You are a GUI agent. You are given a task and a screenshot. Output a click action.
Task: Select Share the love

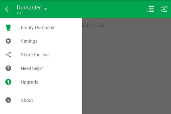41,55
